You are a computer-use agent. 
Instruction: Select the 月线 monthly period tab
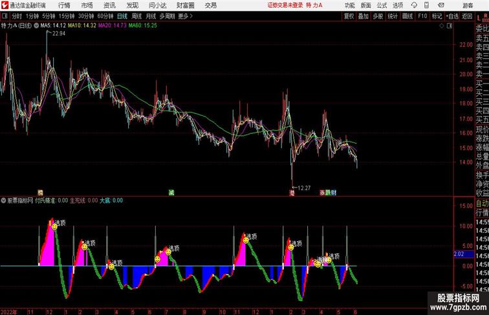click(x=151, y=16)
